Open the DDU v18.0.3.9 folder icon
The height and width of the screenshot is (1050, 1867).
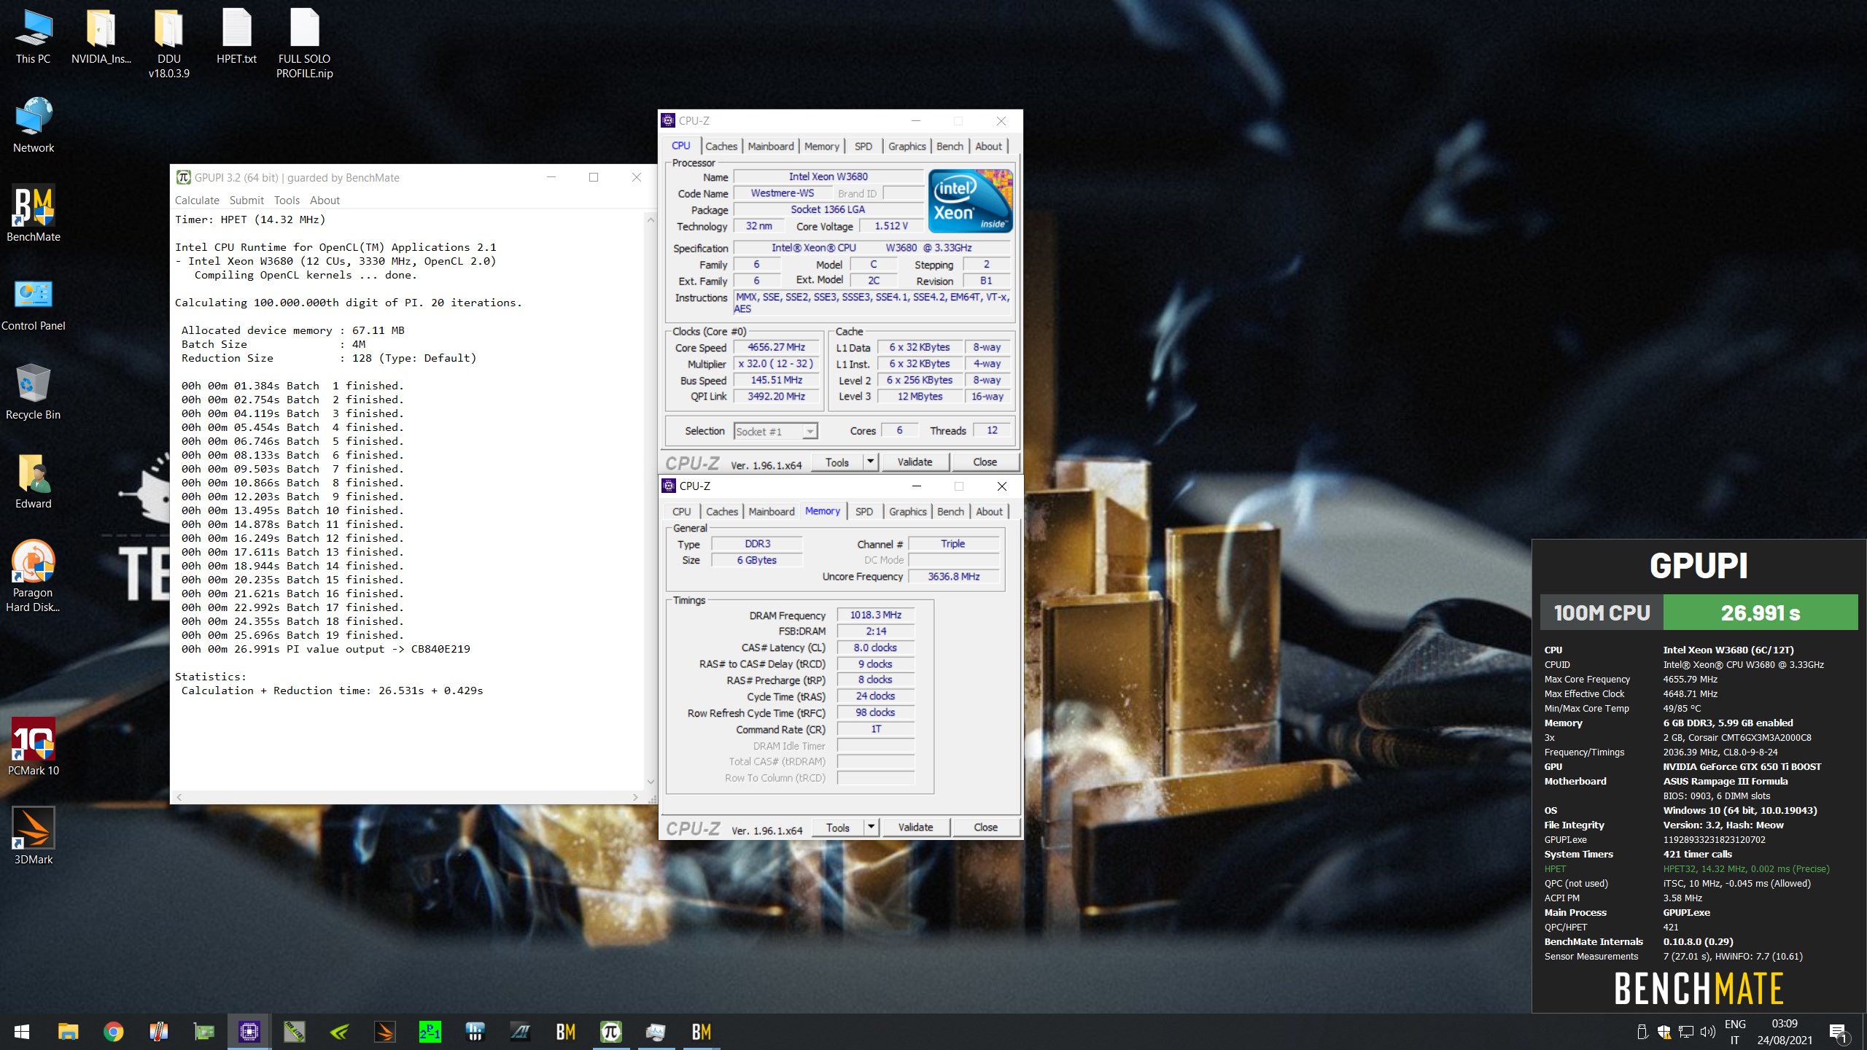[x=168, y=43]
